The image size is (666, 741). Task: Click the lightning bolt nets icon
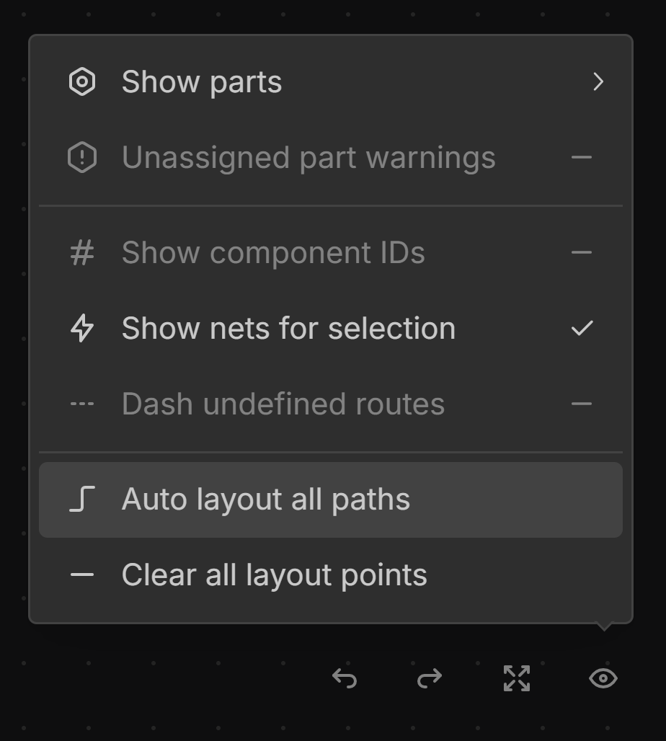pos(82,329)
